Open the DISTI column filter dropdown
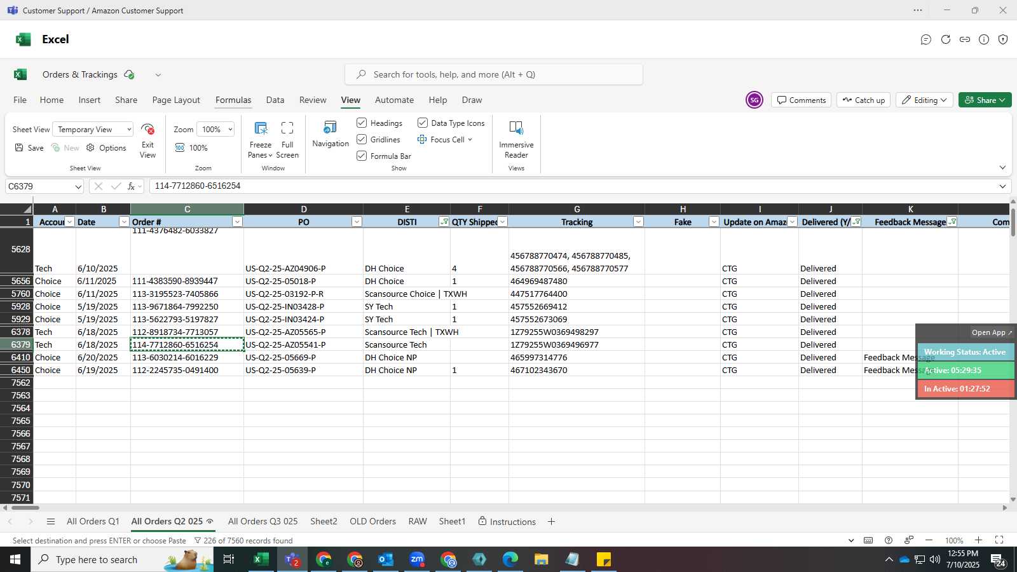 444,222
